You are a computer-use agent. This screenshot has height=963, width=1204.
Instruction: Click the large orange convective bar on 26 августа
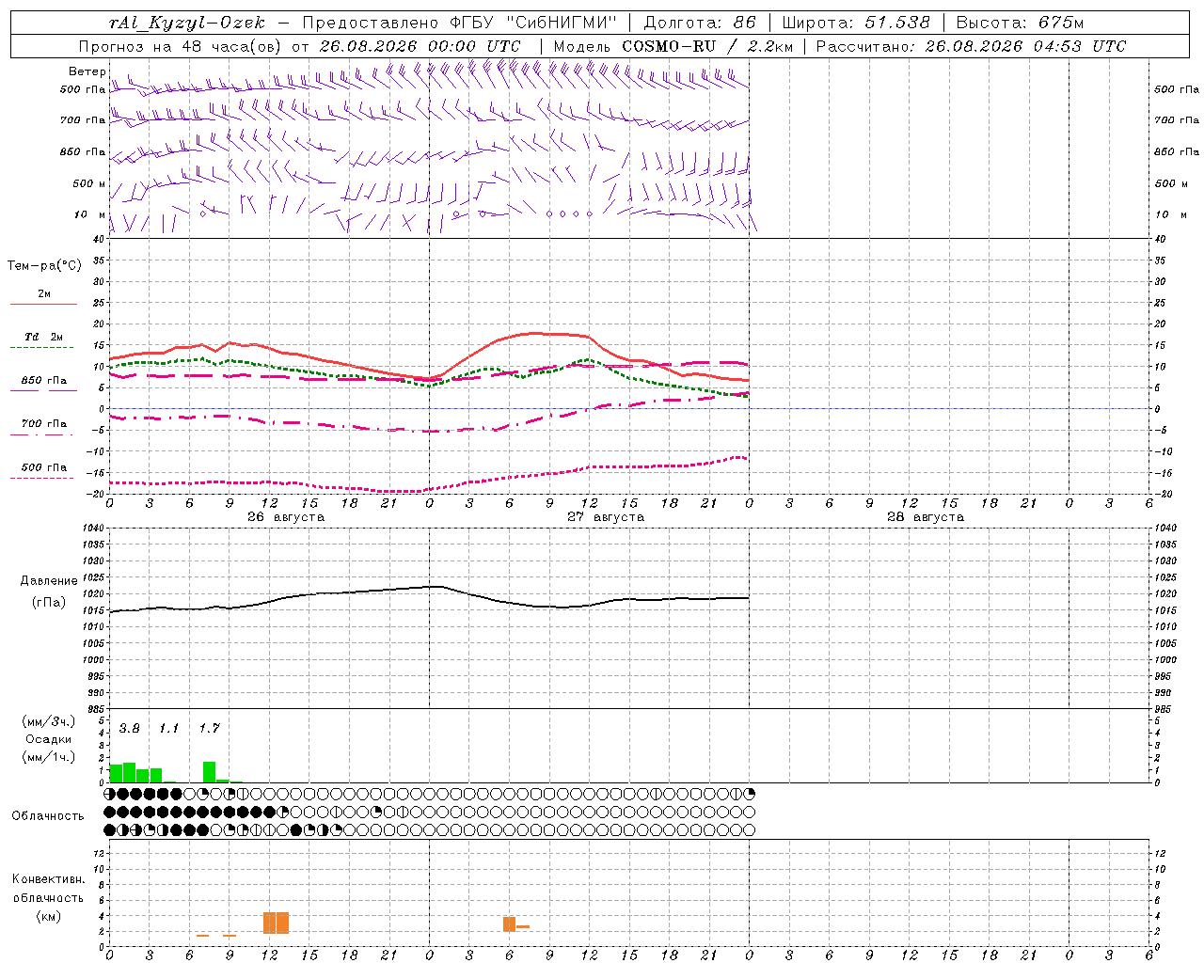click(x=276, y=923)
